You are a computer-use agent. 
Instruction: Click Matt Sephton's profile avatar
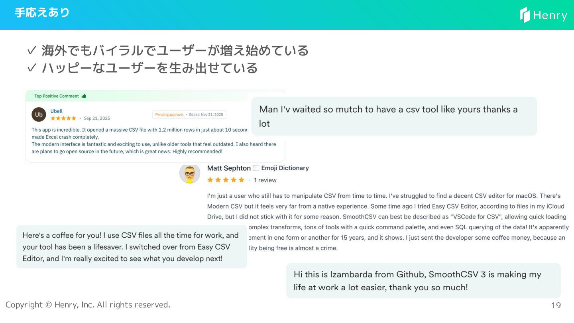click(x=190, y=173)
